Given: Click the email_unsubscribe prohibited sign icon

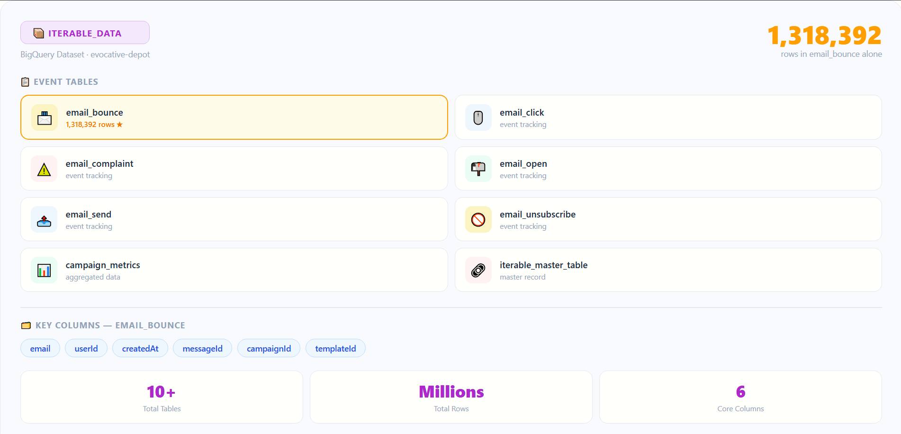Looking at the screenshot, I should tap(478, 219).
